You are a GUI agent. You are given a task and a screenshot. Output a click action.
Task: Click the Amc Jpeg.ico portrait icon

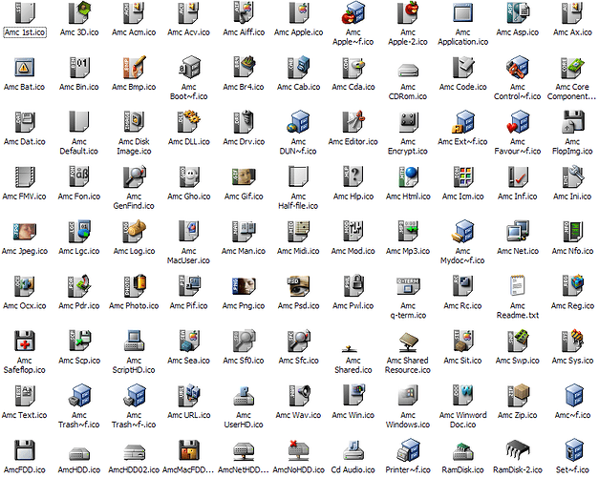(25, 232)
